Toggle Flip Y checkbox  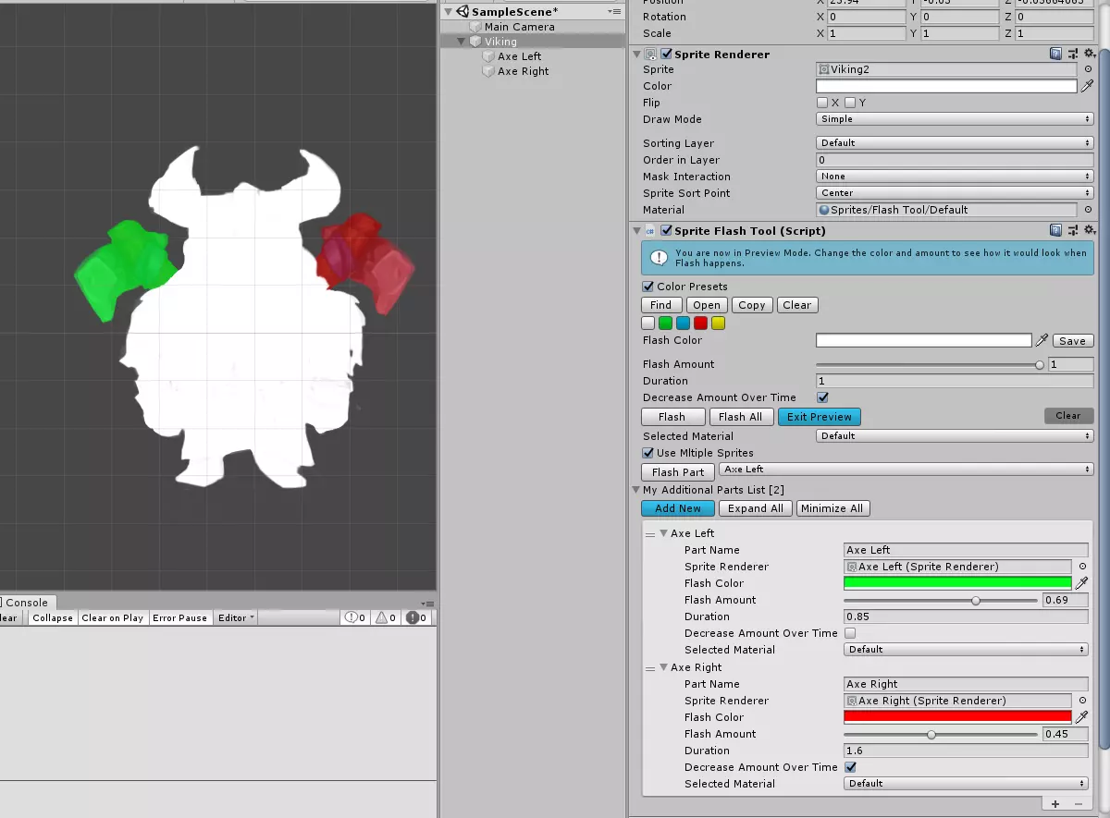point(850,103)
